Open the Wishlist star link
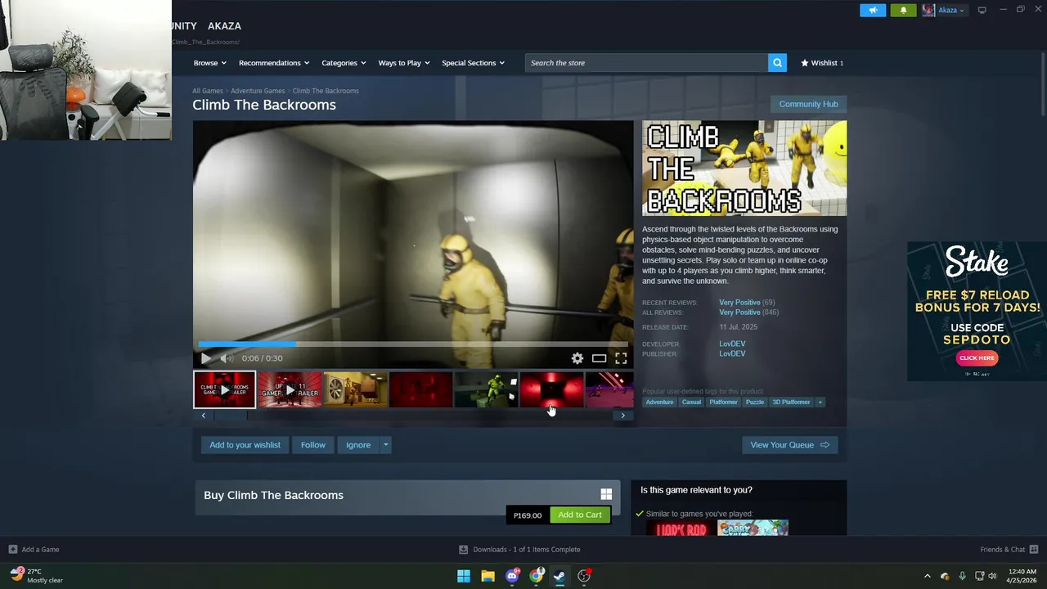The image size is (1047, 589). click(822, 63)
